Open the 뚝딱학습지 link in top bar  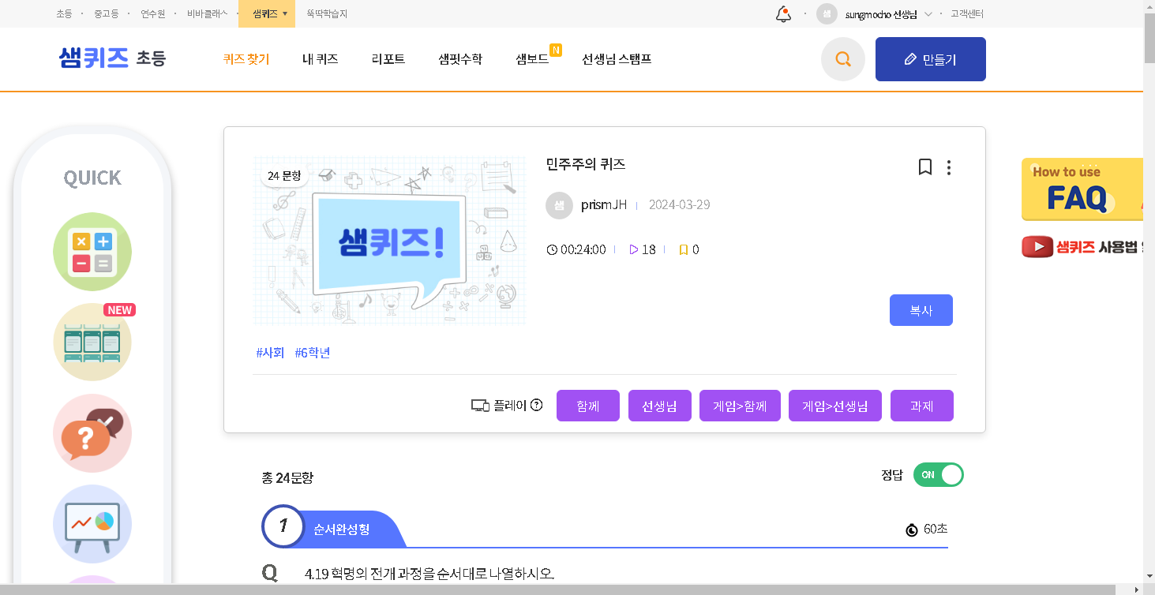[327, 13]
